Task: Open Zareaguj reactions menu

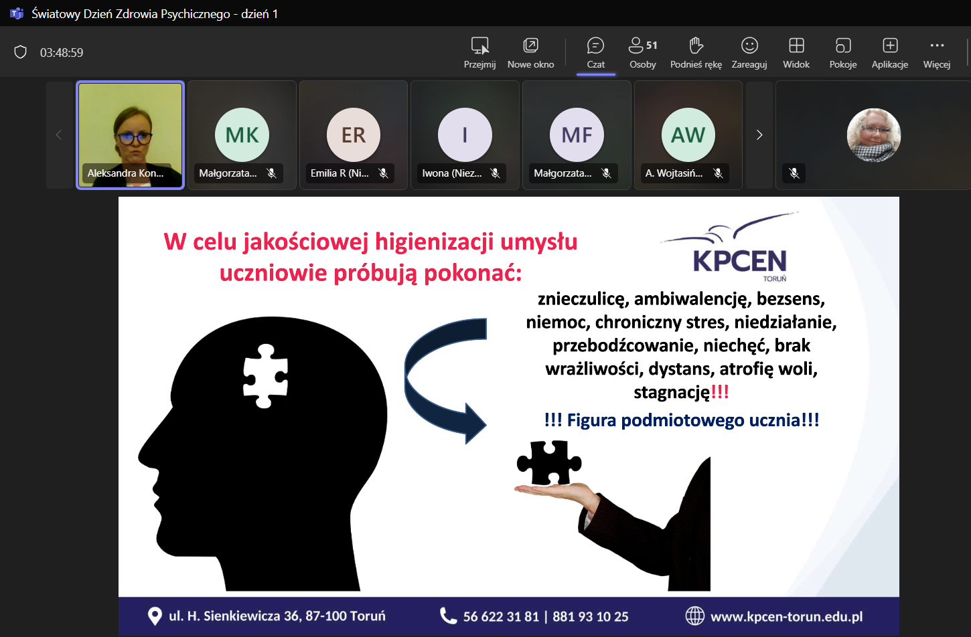Action: tap(749, 53)
